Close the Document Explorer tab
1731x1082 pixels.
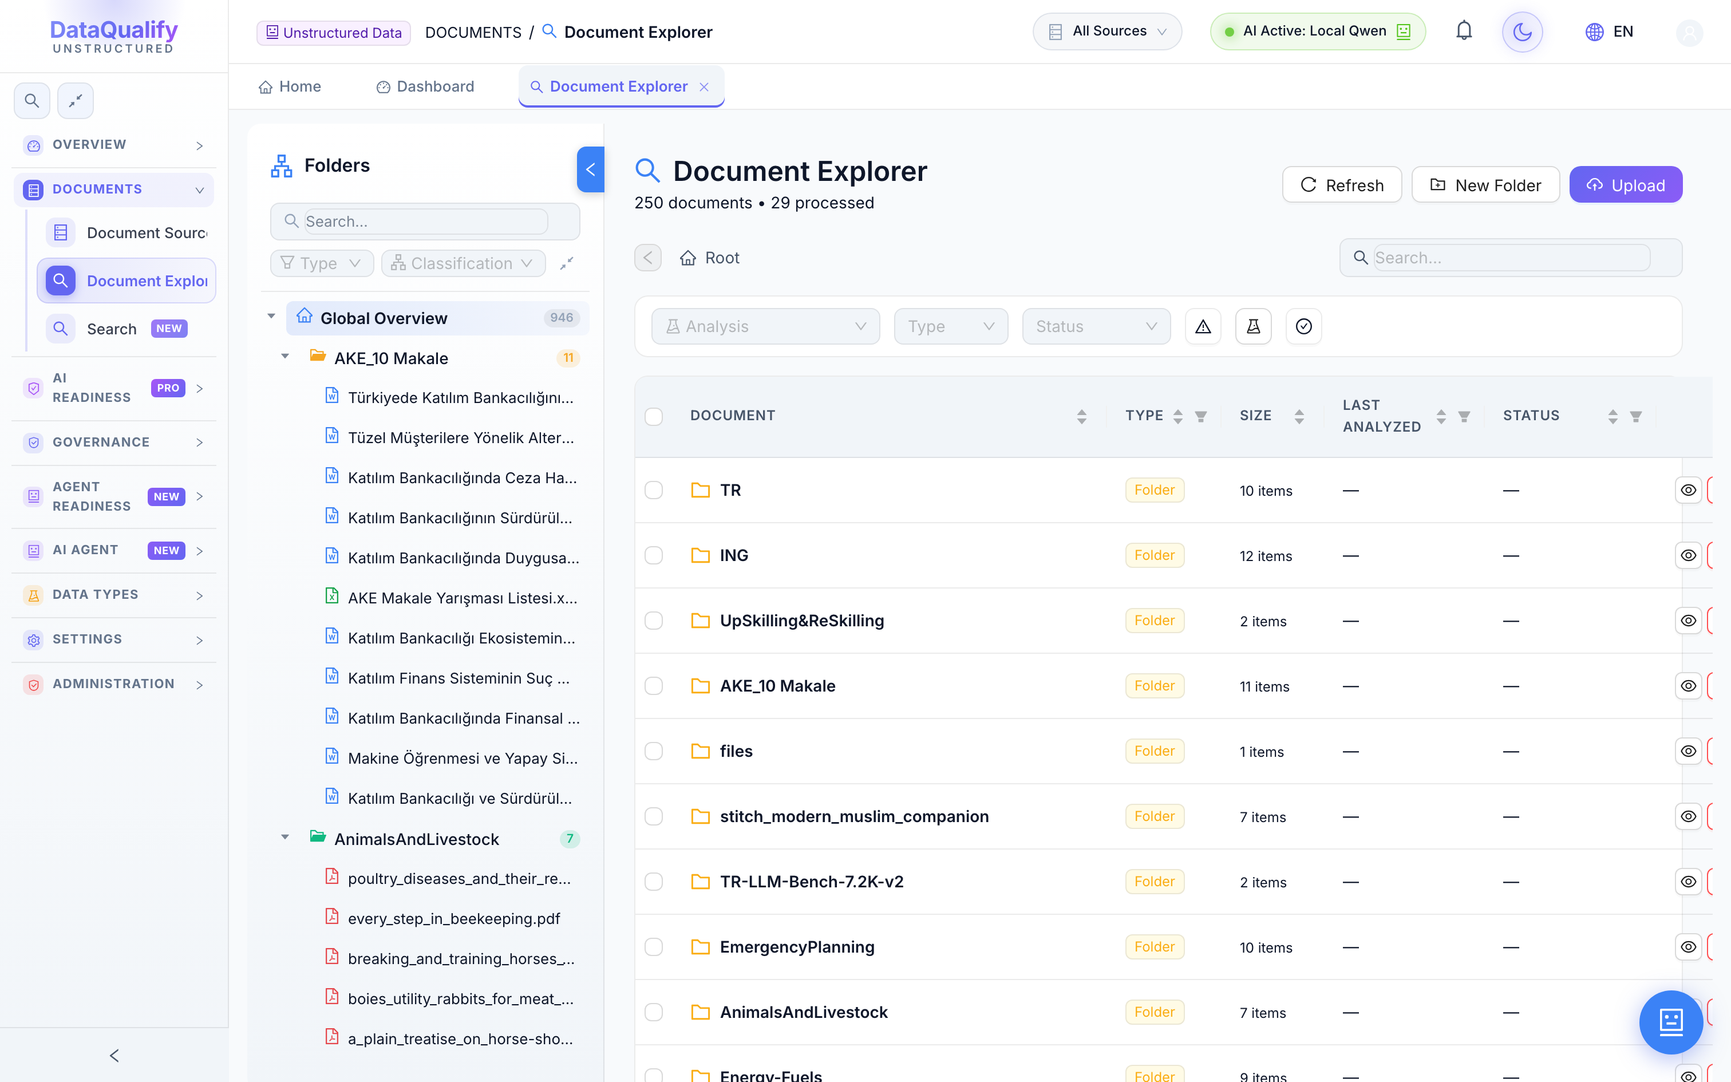[705, 86]
